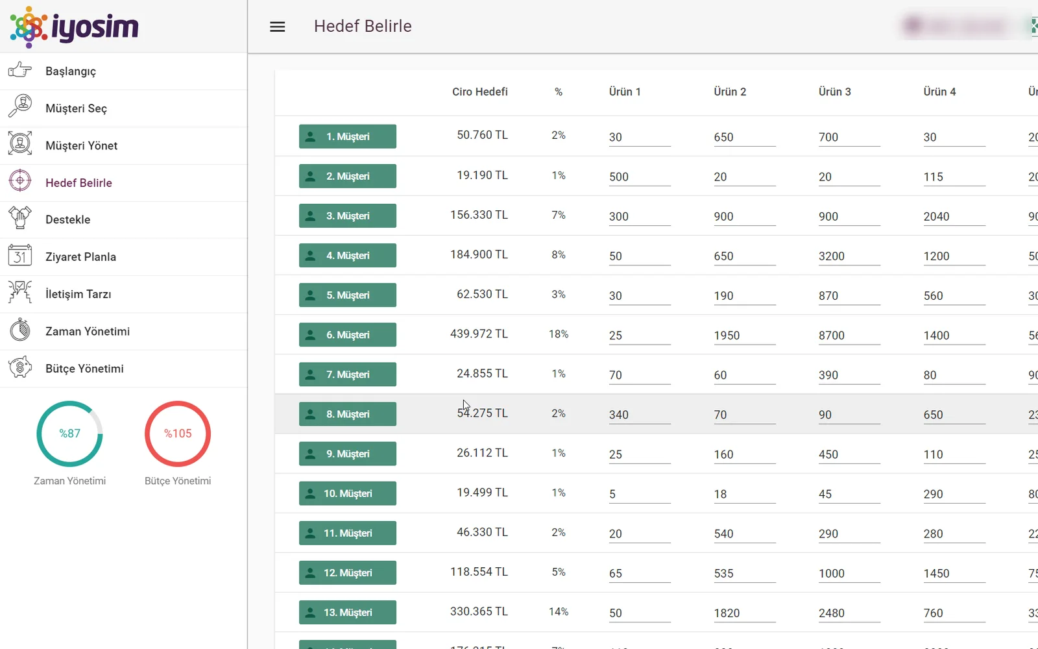Click the Ziyaret Planla calendar icon
The width and height of the screenshot is (1038, 649).
tap(20, 256)
